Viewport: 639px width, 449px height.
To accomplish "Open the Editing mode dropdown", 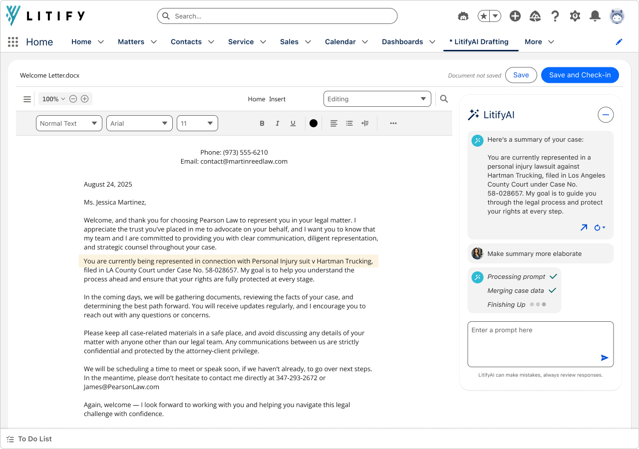I will point(377,99).
